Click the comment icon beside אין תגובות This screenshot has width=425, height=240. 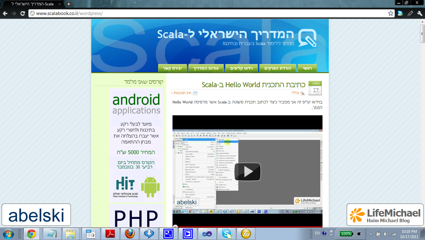pyautogui.click(x=195, y=93)
